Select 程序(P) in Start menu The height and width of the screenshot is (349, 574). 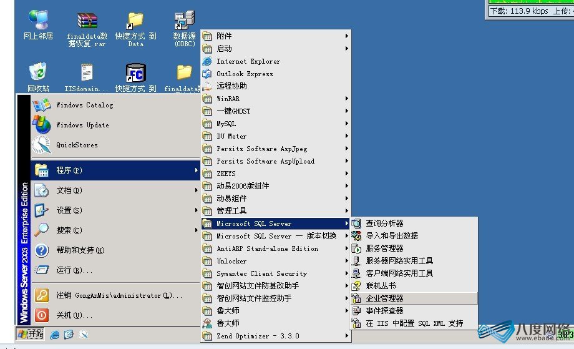[x=115, y=170]
